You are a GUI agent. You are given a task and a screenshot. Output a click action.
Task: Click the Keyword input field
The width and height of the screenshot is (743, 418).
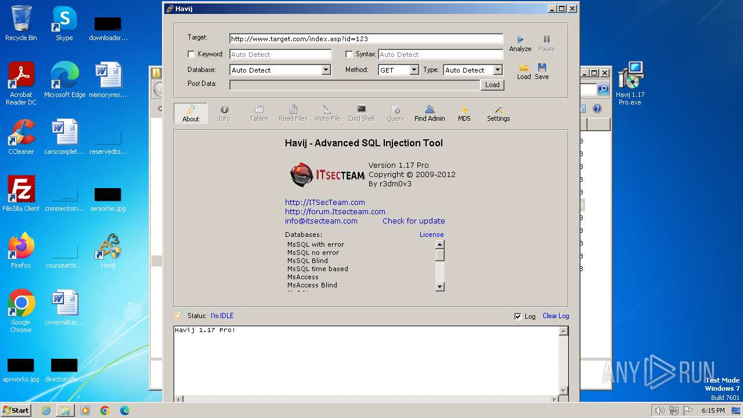[280, 55]
